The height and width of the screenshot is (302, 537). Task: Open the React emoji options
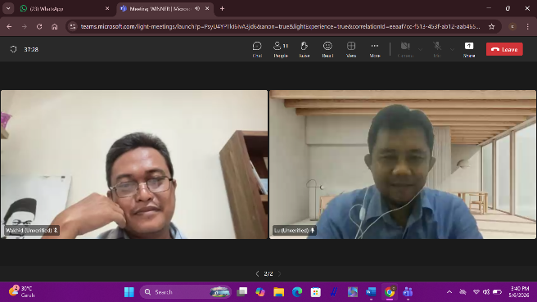point(327,49)
